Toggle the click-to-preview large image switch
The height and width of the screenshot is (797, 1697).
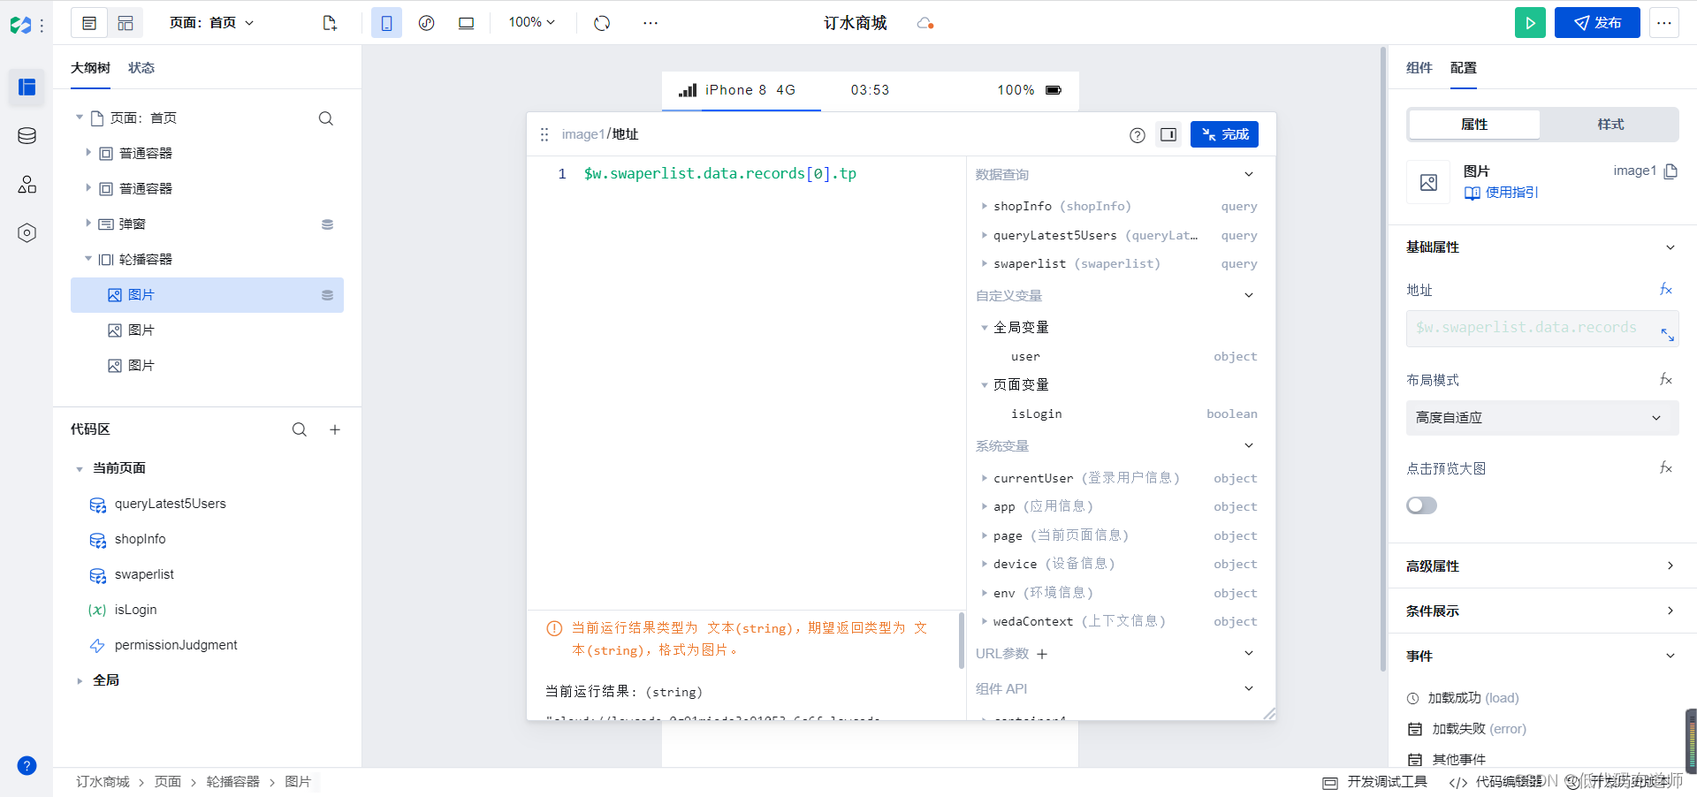(x=1421, y=505)
